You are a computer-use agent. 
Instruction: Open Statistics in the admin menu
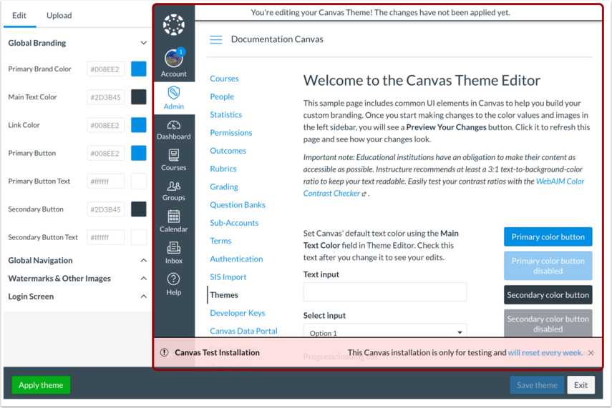tap(226, 114)
